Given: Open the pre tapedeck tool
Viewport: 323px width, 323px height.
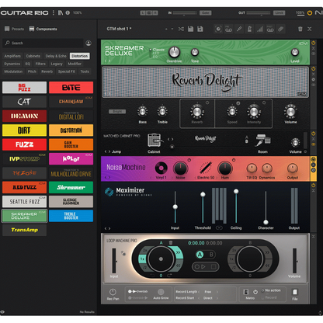Looking at the screenshot, I should tap(228, 29).
